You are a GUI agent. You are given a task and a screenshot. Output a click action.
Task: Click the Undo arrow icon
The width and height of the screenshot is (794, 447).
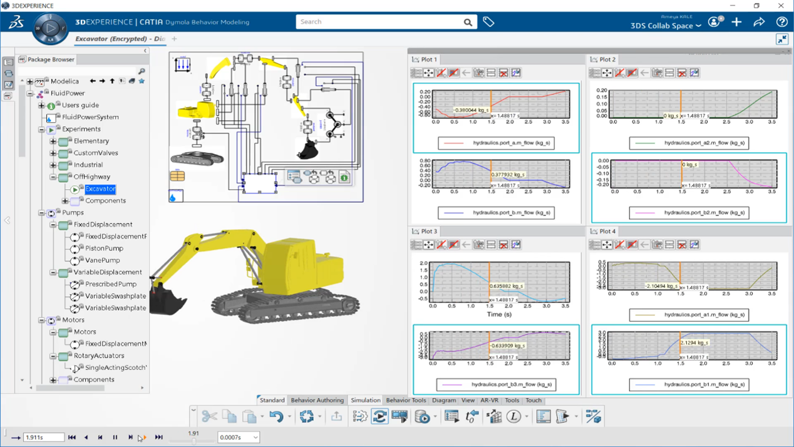pyautogui.click(x=276, y=416)
